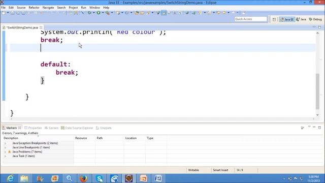Image resolution: width=325 pixels, height=183 pixels.
Task: Open the Edit menu
Action: [x=11, y=8]
